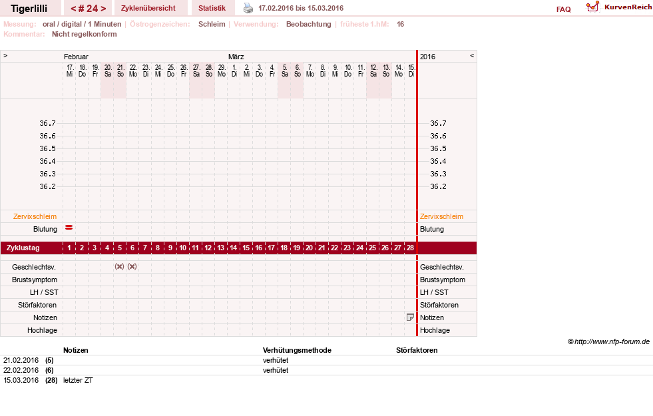This screenshot has width=653, height=416.
Task: Click the right Notizen row label
Action: (x=432, y=317)
